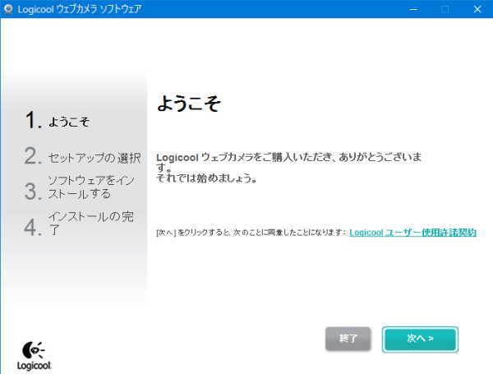Image resolution: width=493 pixels, height=374 pixels.
Task: Select the ようこそ step in the sidebar
Action: [x=69, y=122]
